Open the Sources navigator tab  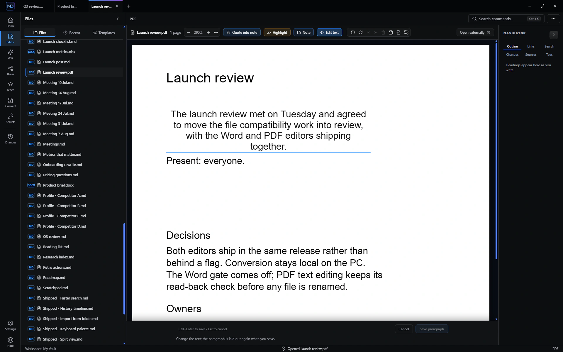point(531,55)
